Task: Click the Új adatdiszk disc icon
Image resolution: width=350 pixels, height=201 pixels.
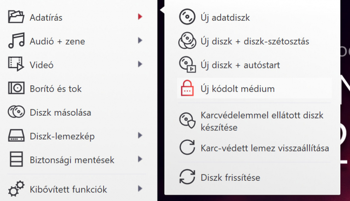Action: 187,17
